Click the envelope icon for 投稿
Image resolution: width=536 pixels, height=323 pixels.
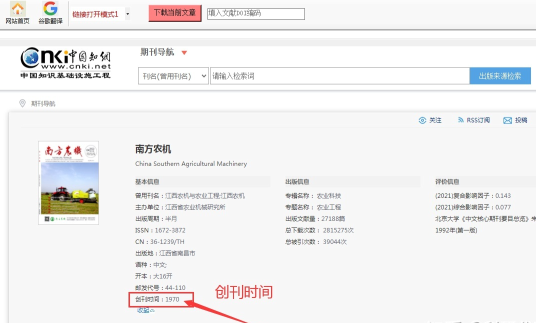507,120
